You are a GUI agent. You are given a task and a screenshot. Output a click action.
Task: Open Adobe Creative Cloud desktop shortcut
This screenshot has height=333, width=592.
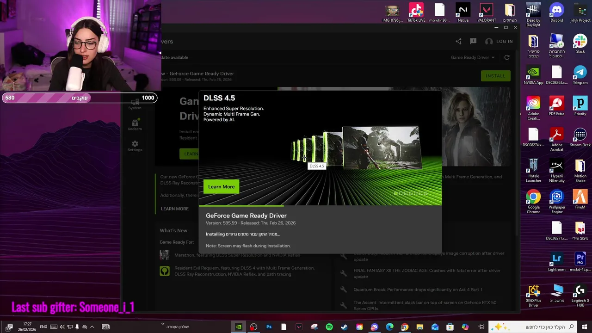click(x=533, y=108)
